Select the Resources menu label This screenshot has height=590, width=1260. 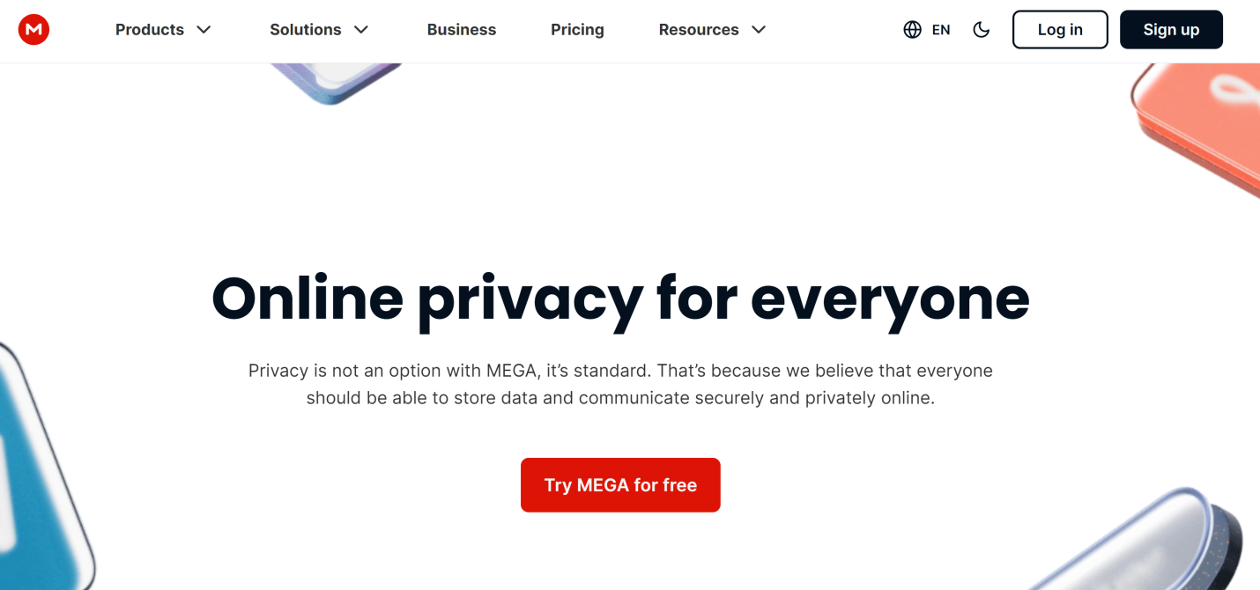699,30
